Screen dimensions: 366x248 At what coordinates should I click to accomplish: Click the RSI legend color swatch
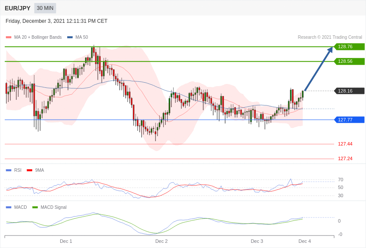point(9,170)
